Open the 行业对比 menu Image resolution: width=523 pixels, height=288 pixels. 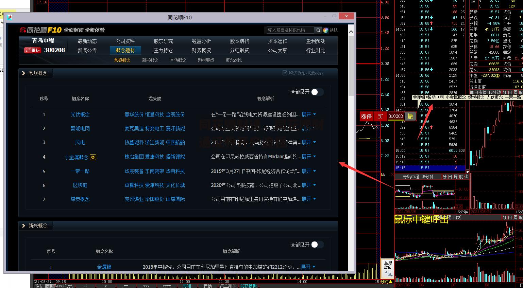[x=316, y=50]
